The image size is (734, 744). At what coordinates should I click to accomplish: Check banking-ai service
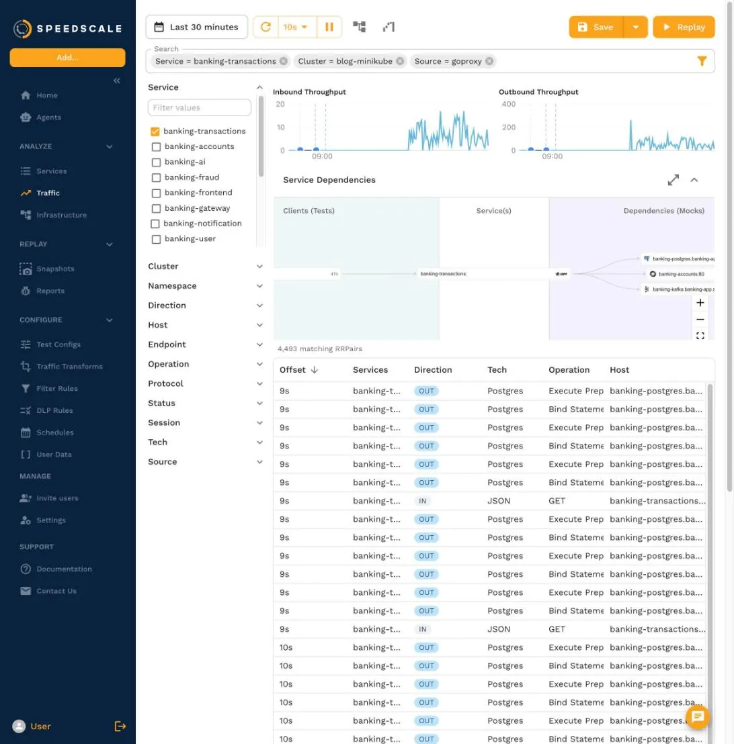pos(156,162)
